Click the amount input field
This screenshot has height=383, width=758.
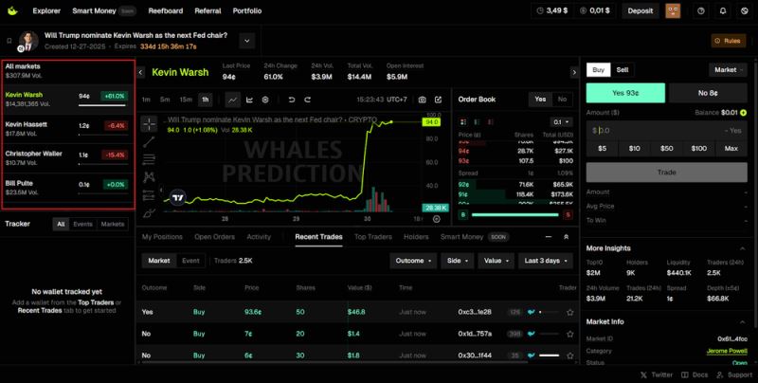point(667,131)
